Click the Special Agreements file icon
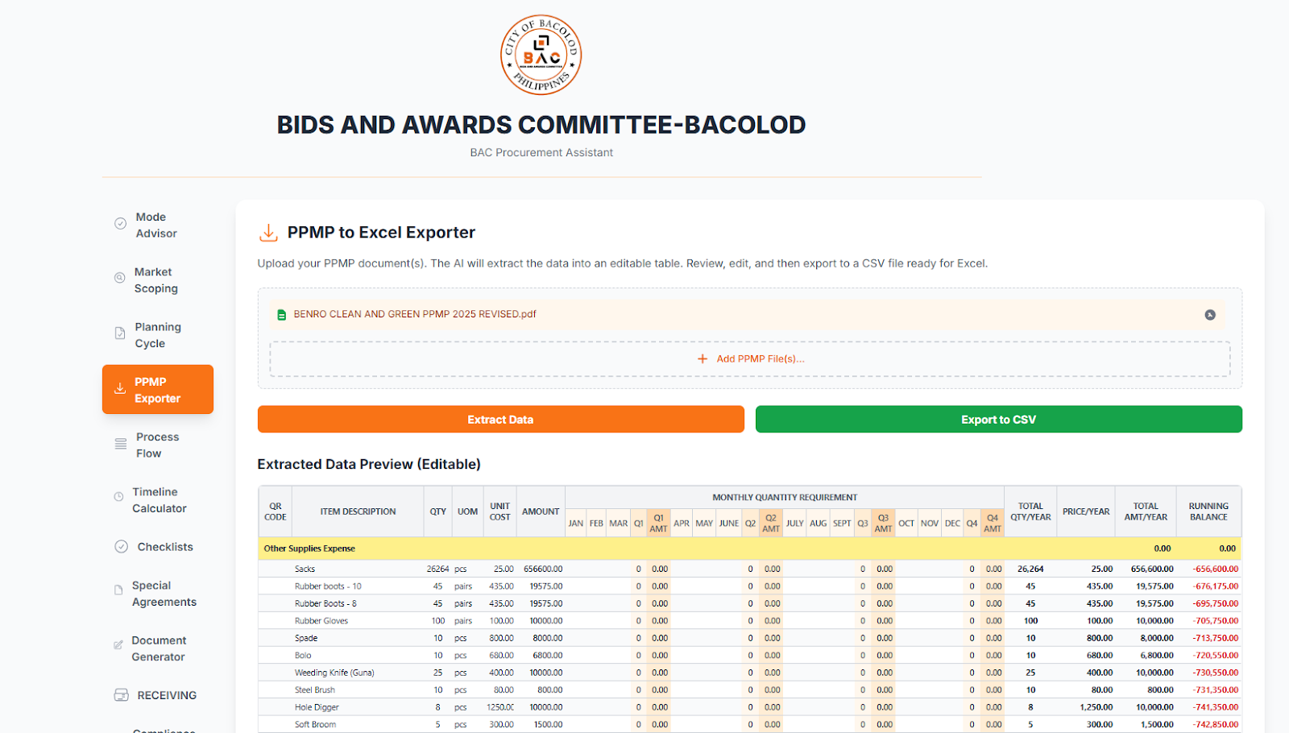The image size is (1289, 733). point(118,590)
